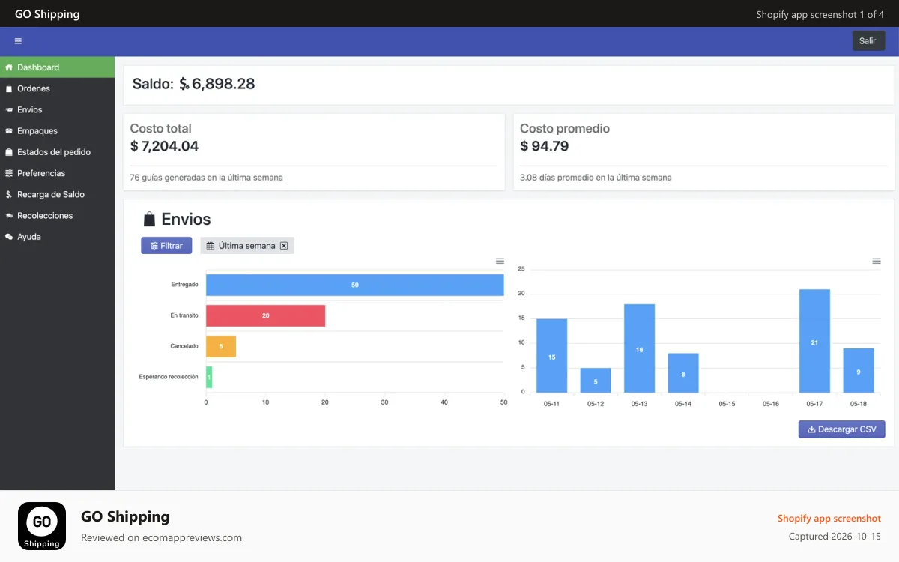Image resolution: width=899 pixels, height=562 pixels.
Task: Click the En transito axis label
Action: (x=184, y=315)
